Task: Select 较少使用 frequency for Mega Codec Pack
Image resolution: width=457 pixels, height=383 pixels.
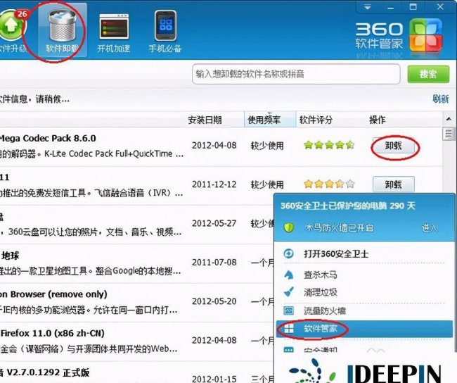Action: tap(267, 146)
